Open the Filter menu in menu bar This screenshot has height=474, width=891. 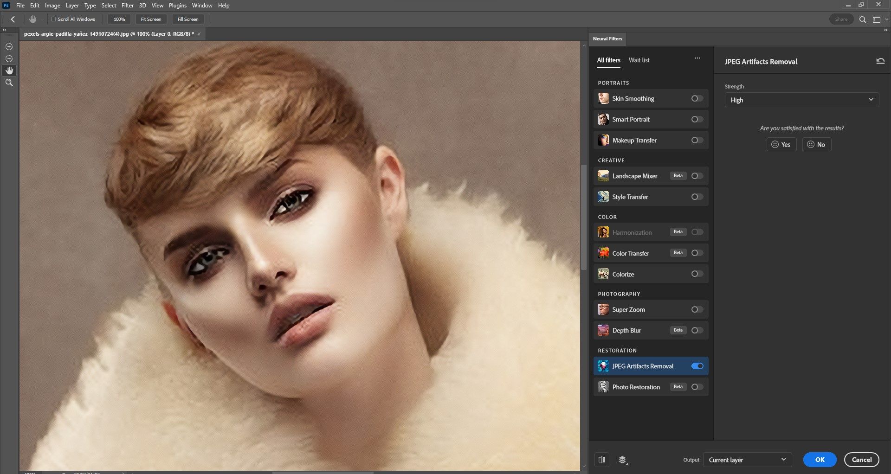point(127,6)
